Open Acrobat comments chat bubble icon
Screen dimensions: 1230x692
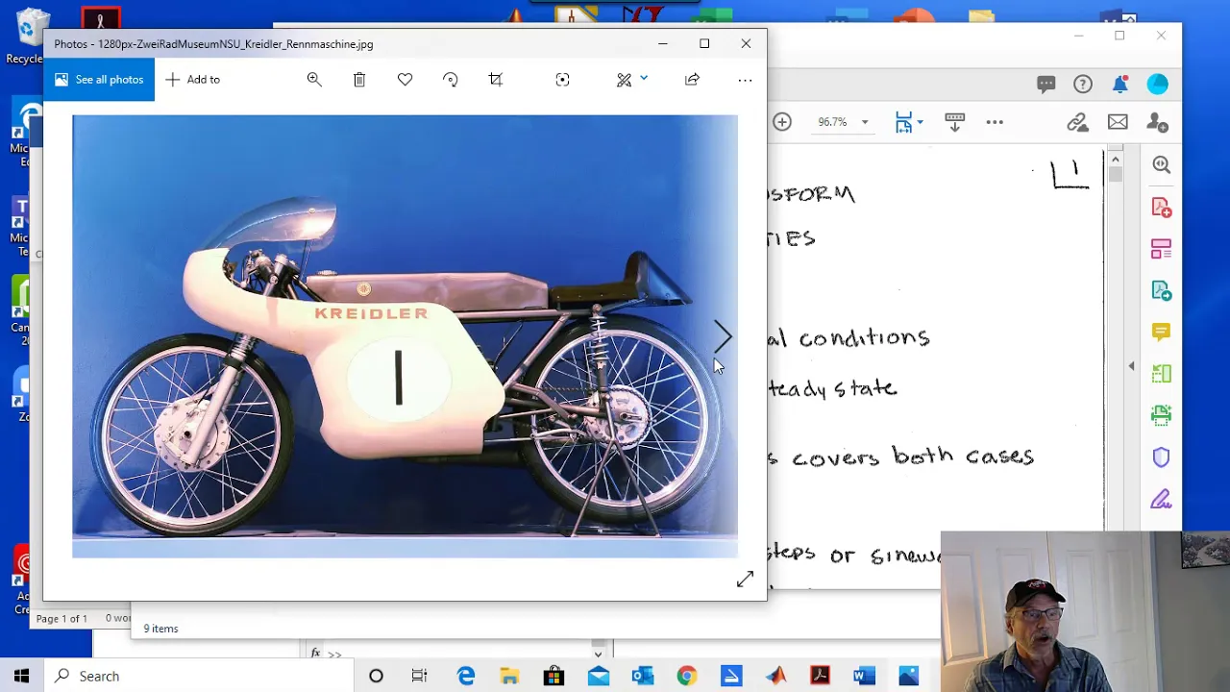[1046, 85]
